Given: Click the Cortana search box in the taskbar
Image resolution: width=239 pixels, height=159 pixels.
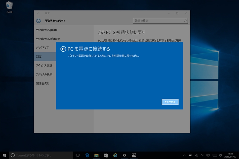Looking at the screenshot, I should point(41,155).
